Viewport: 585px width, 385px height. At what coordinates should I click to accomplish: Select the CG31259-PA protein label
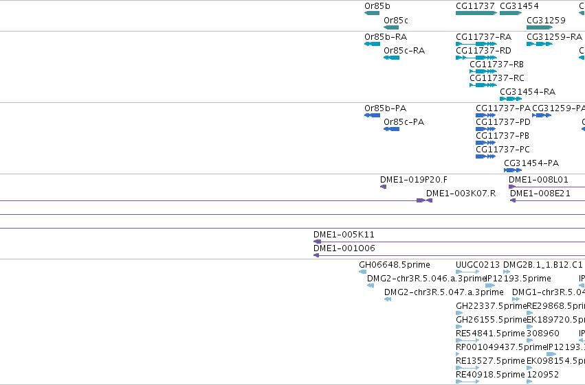(558, 108)
